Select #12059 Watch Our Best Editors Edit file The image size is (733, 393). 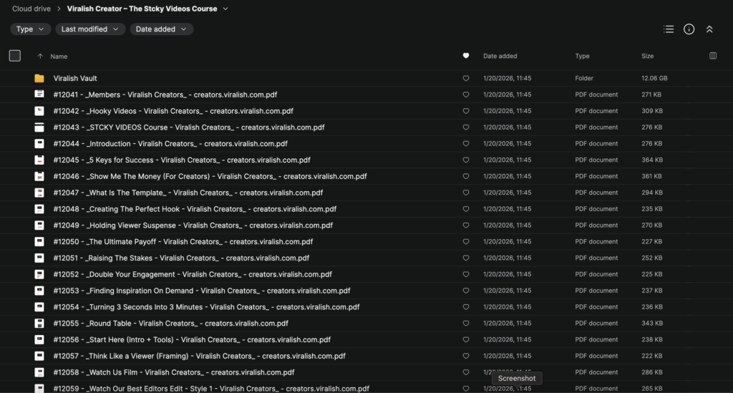tap(211, 388)
